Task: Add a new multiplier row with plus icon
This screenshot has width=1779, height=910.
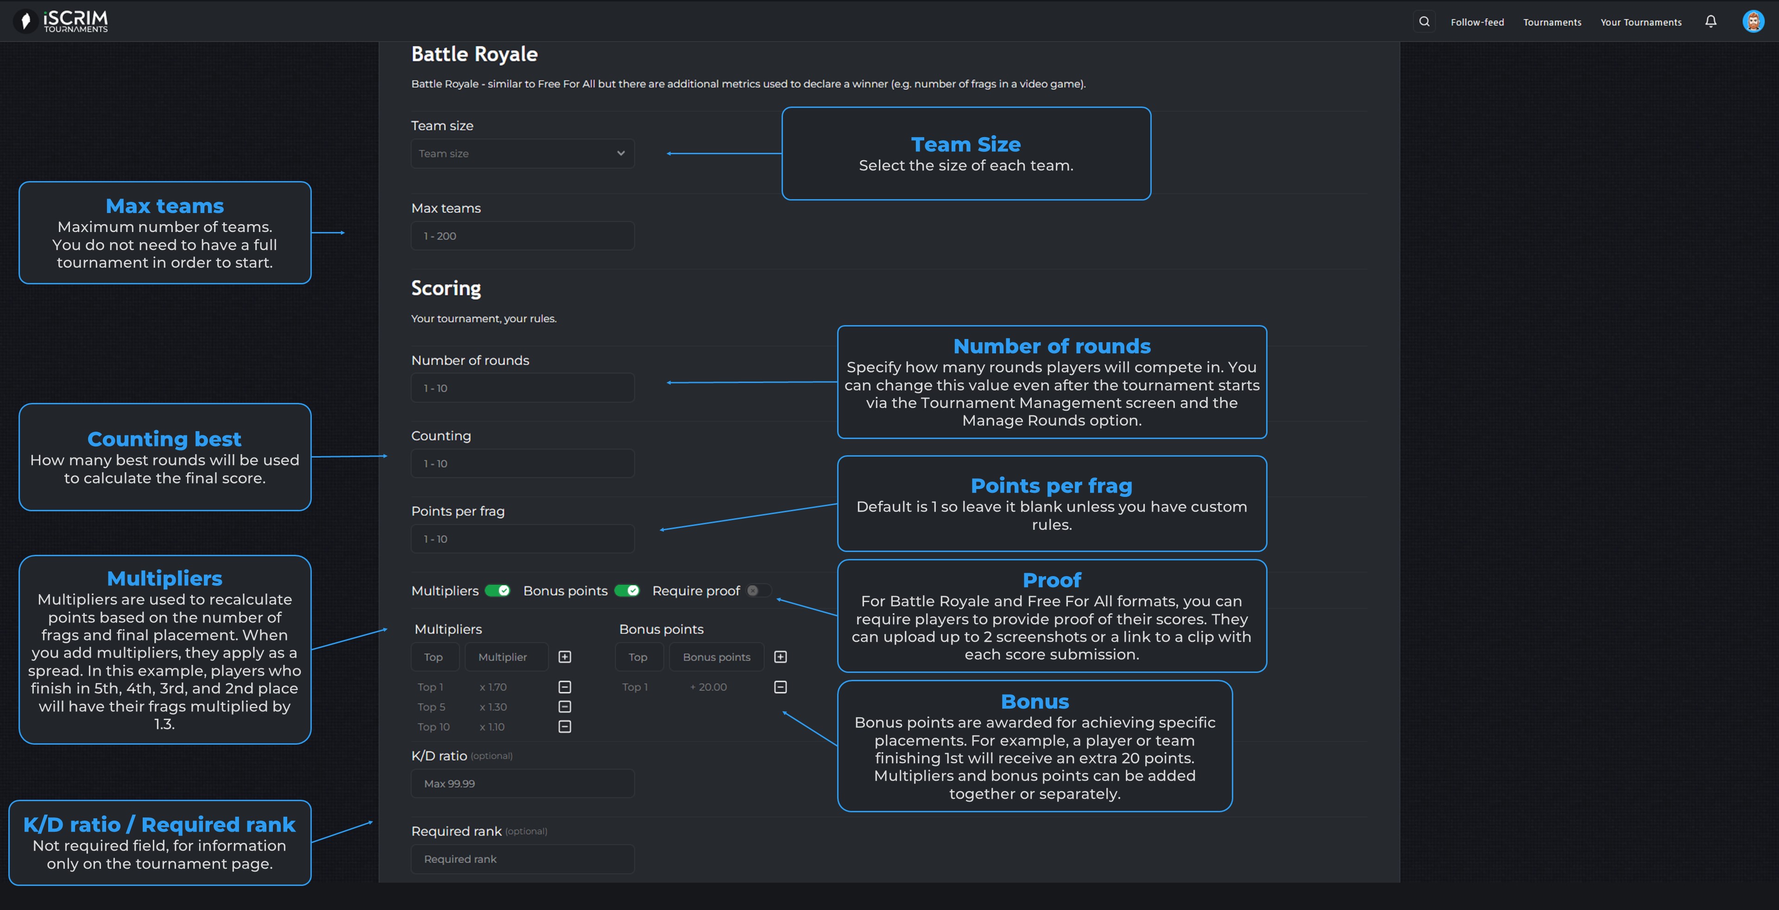Action: 564,657
